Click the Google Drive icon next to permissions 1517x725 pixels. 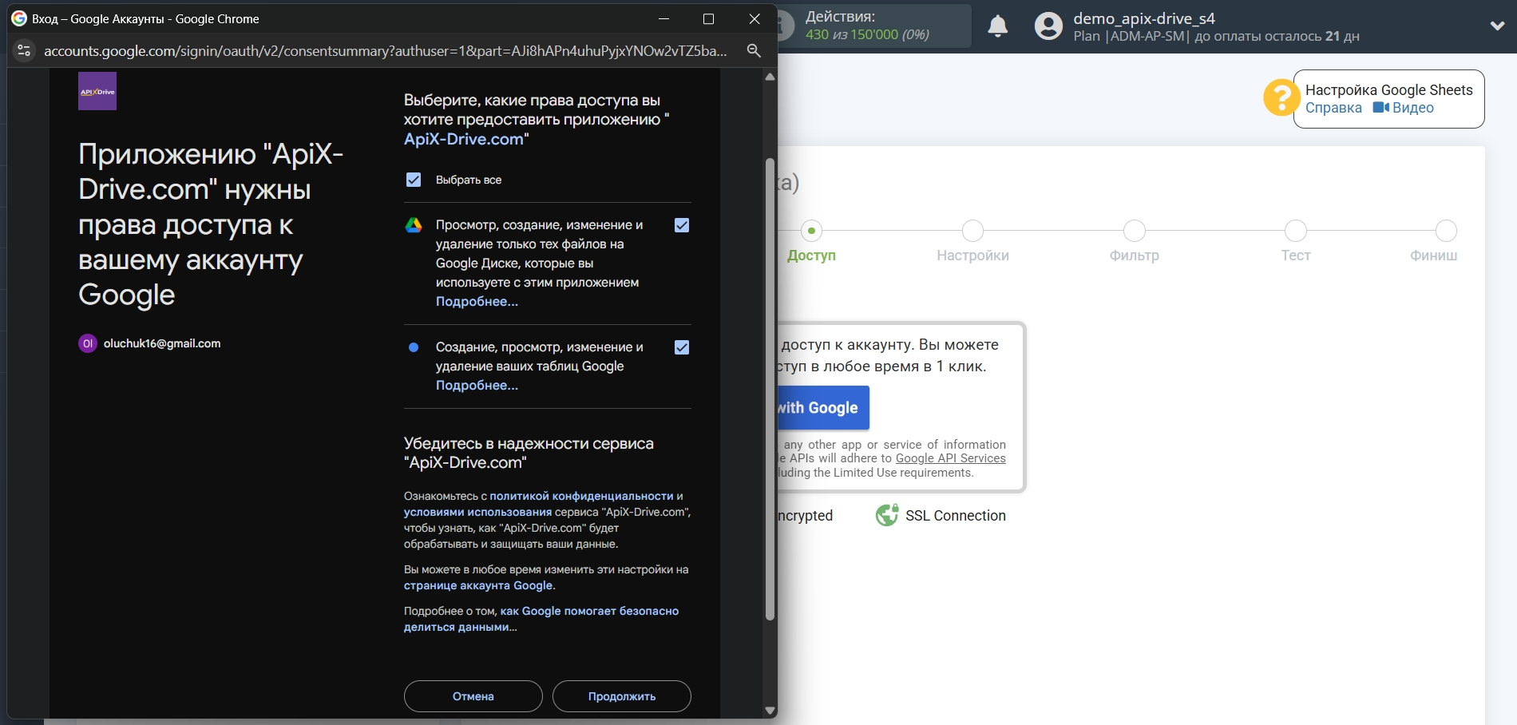(x=414, y=226)
